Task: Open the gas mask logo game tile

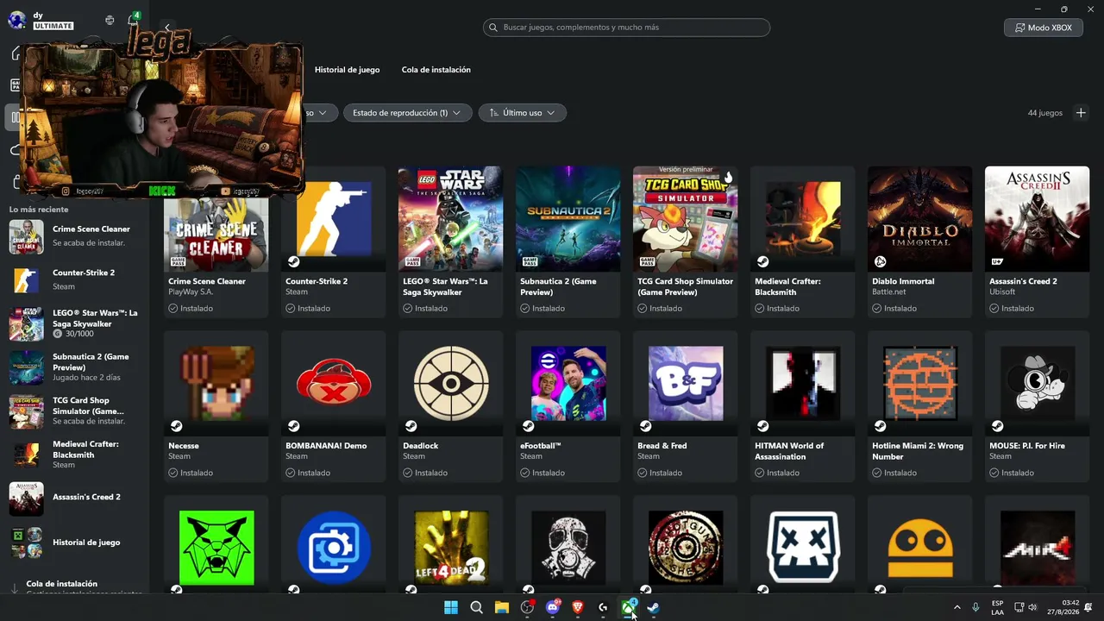Action: [x=568, y=547]
